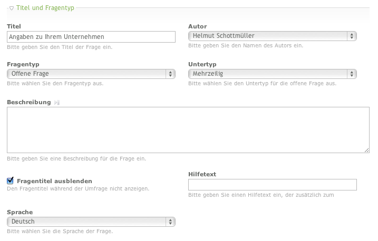Grab the Beschreibung textarea resize handle

(x=366, y=150)
